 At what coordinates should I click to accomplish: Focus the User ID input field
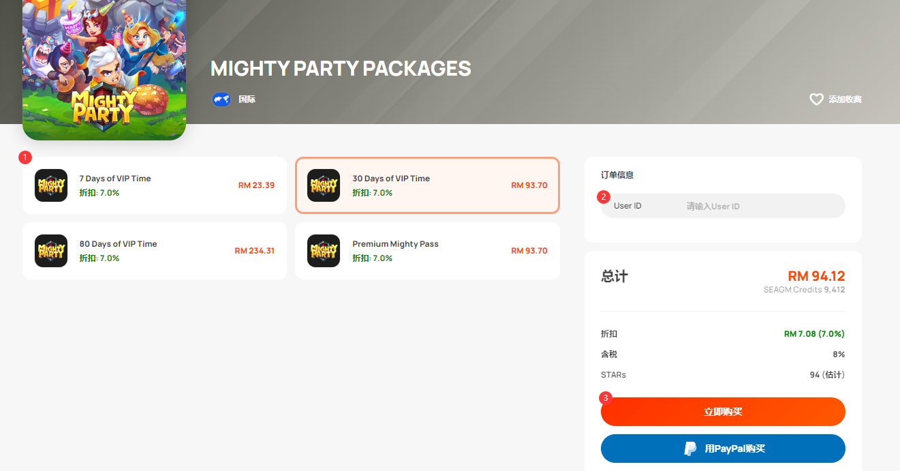pos(723,206)
